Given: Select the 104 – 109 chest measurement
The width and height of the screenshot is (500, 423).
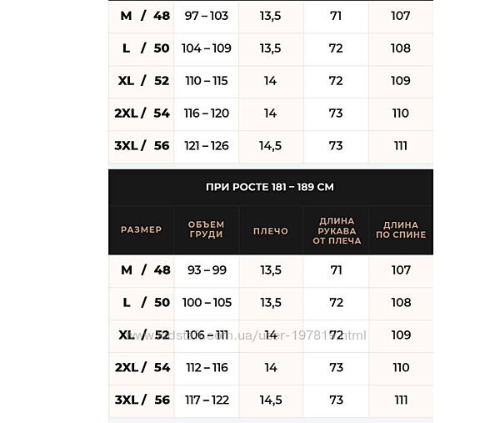Looking at the screenshot, I should (206, 48).
